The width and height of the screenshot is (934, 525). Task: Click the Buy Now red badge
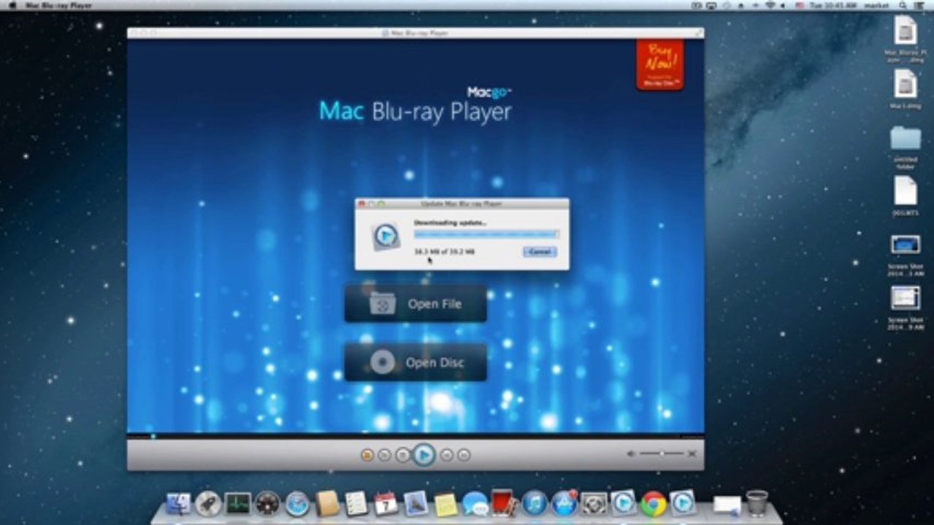point(659,65)
